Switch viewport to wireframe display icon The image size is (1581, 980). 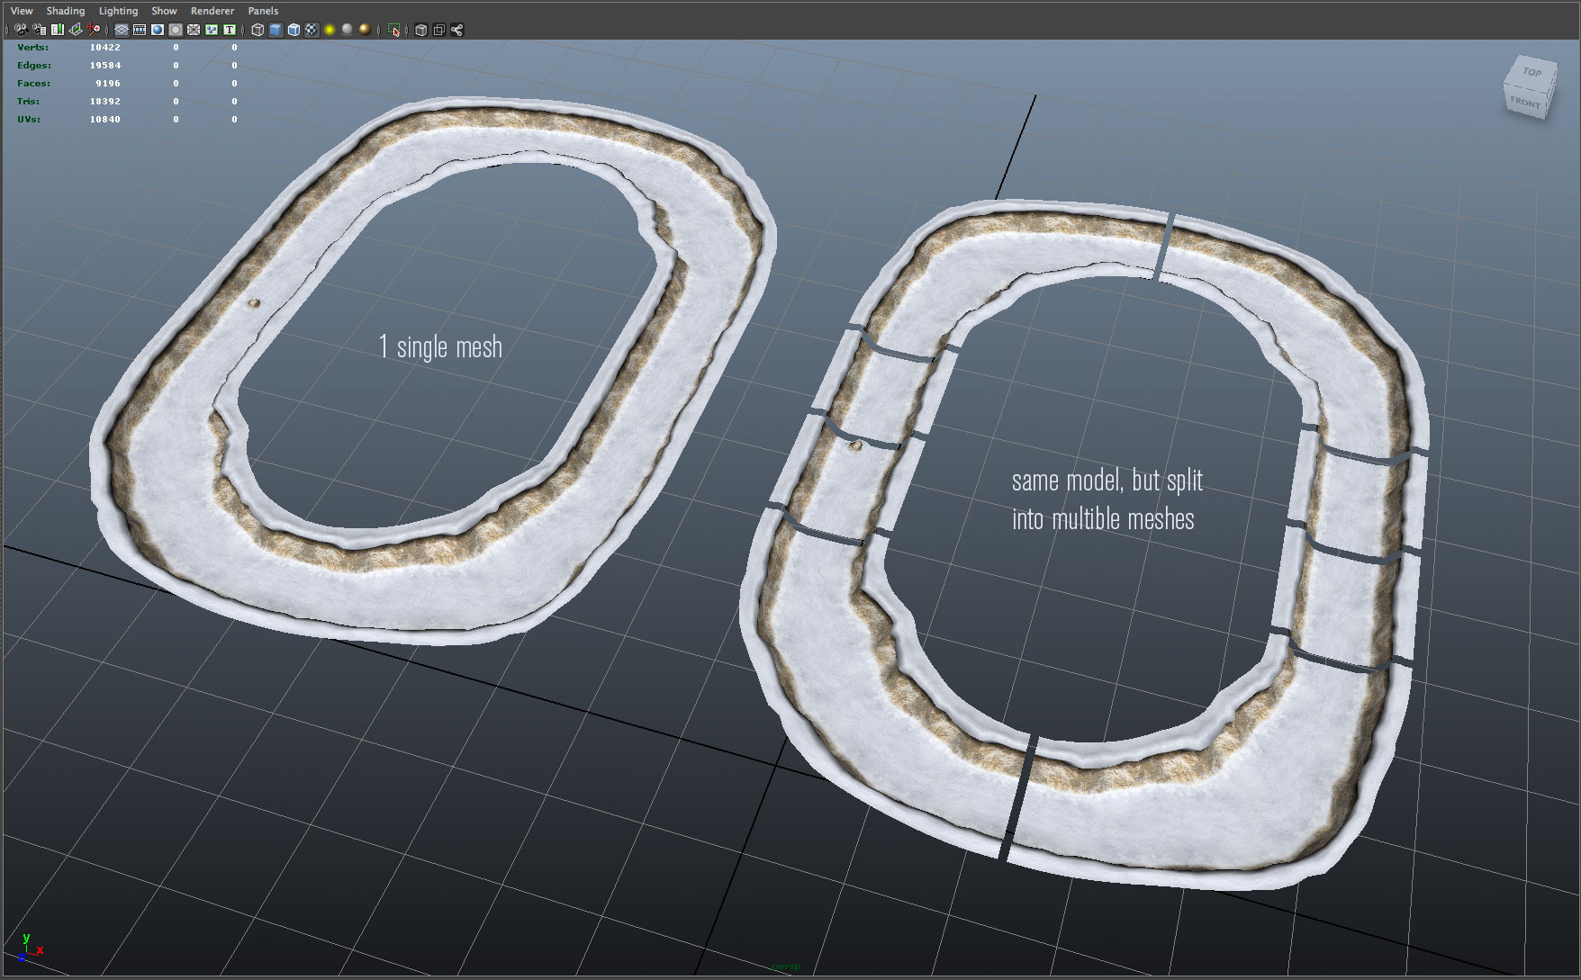(257, 29)
